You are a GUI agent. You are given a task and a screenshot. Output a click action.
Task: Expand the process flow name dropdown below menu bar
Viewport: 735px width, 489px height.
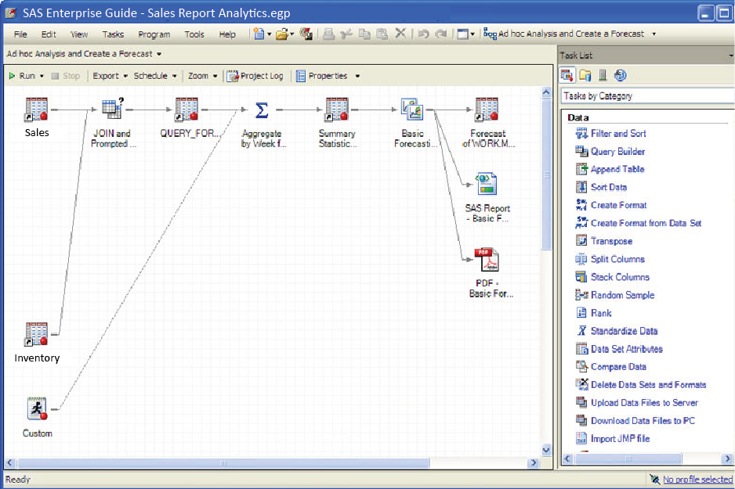click(159, 54)
